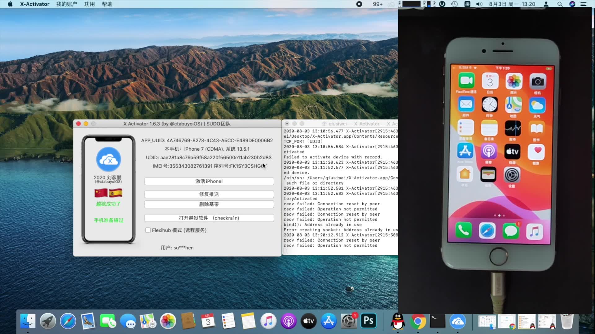Screen dimensions: 595x334
Task: Open System Preferences from the Dock
Action: [349, 321]
